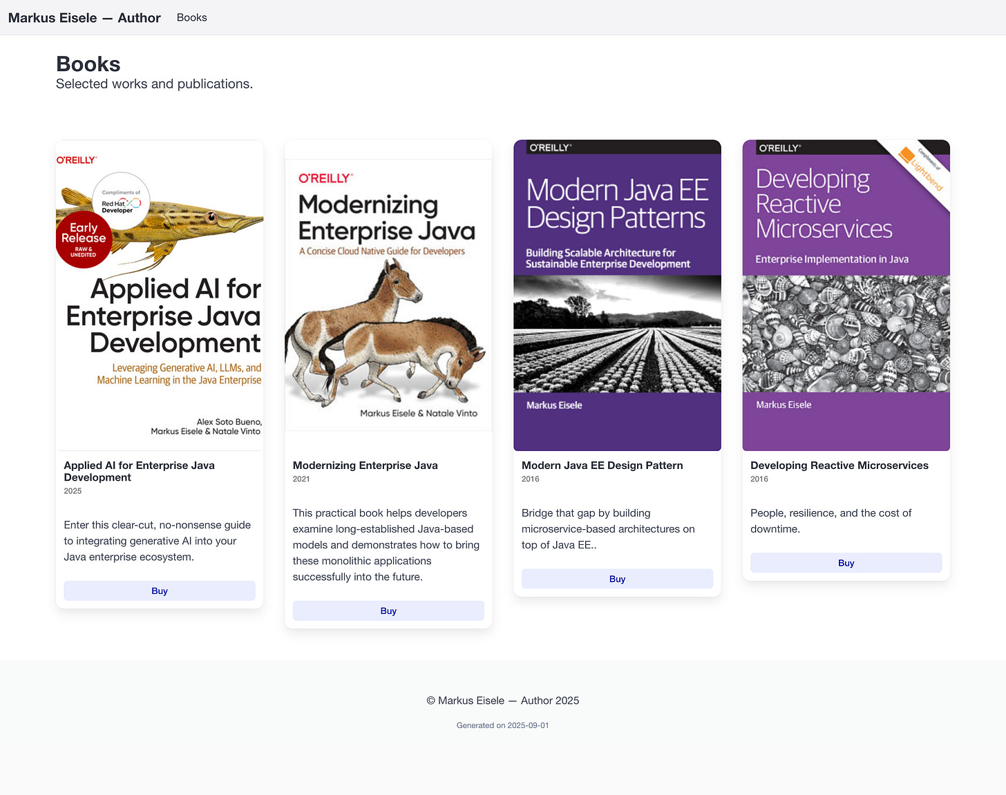Click the year '2021' under Modernizing Enterprise Java
Image resolution: width=1006 pixels, height=795 pixels.
[301, 479]
